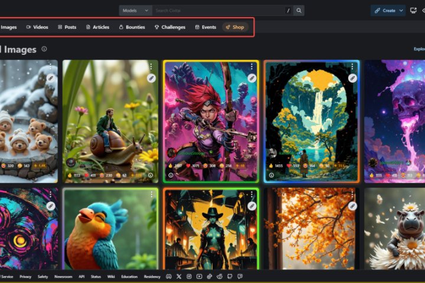Screen dimensions: 425x283
Task: Click the search magnifier button
Action: [299, 11]
